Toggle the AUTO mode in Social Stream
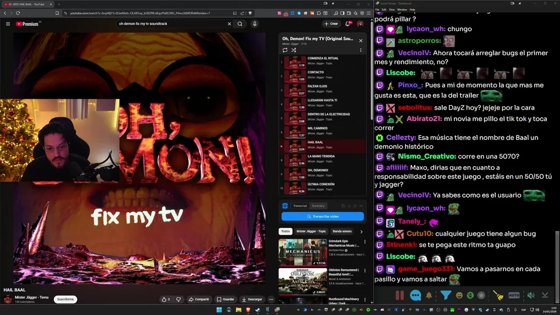 point(514,295)
